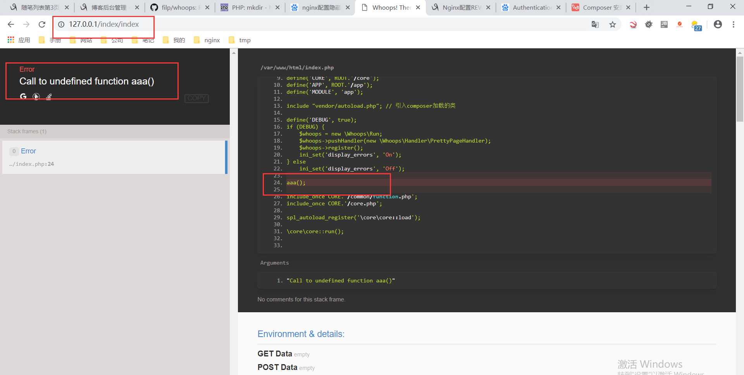Click the .../index.php:24 frame path
Image resolution: width=744 pixels, height=375 pixels.
[32, 164]
